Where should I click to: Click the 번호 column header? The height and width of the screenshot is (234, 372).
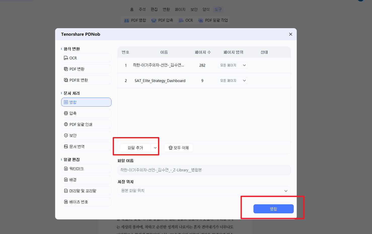126,52
